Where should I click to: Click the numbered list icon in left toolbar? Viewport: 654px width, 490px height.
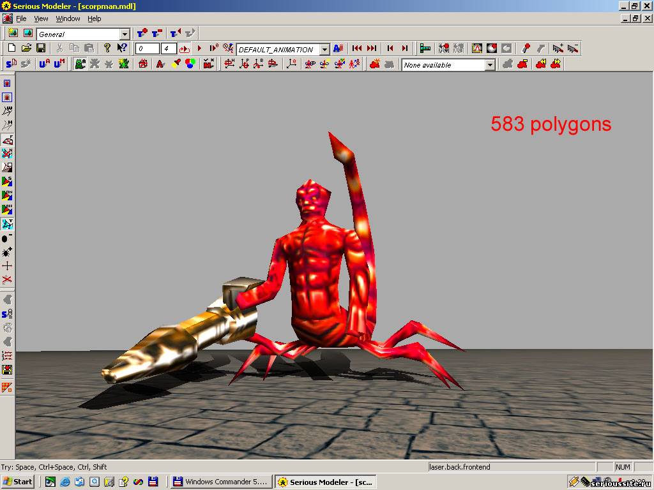click(7, 355)
